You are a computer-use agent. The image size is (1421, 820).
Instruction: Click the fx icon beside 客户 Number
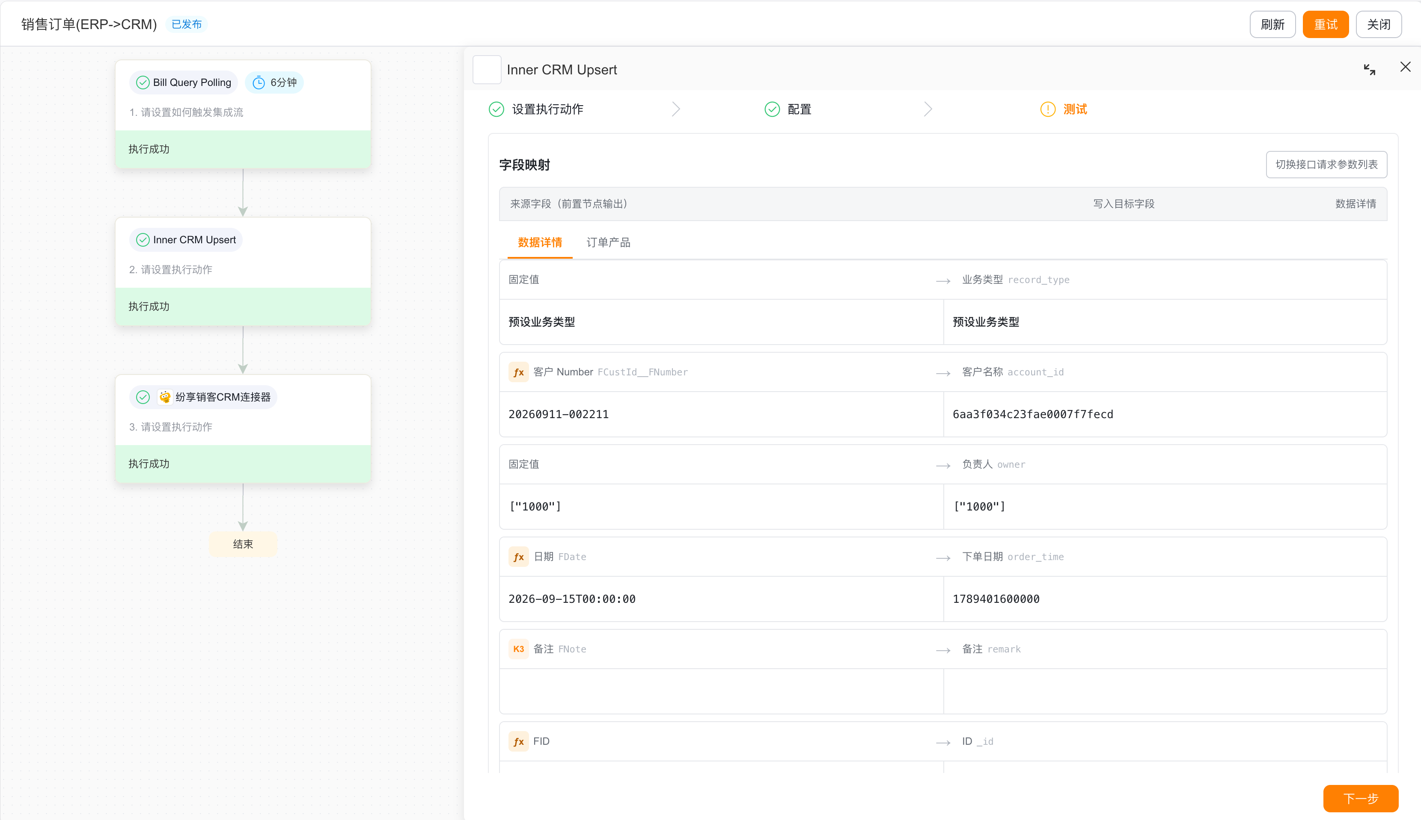click(519, 372)
